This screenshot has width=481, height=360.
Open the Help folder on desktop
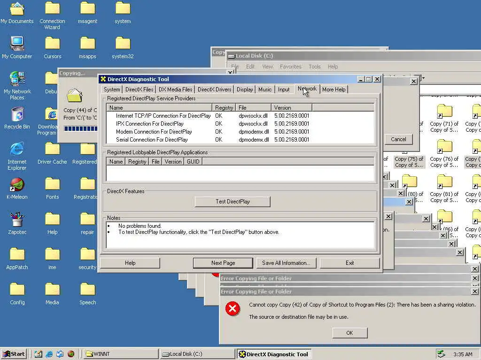pyautogui.click(x=53, y=224)
